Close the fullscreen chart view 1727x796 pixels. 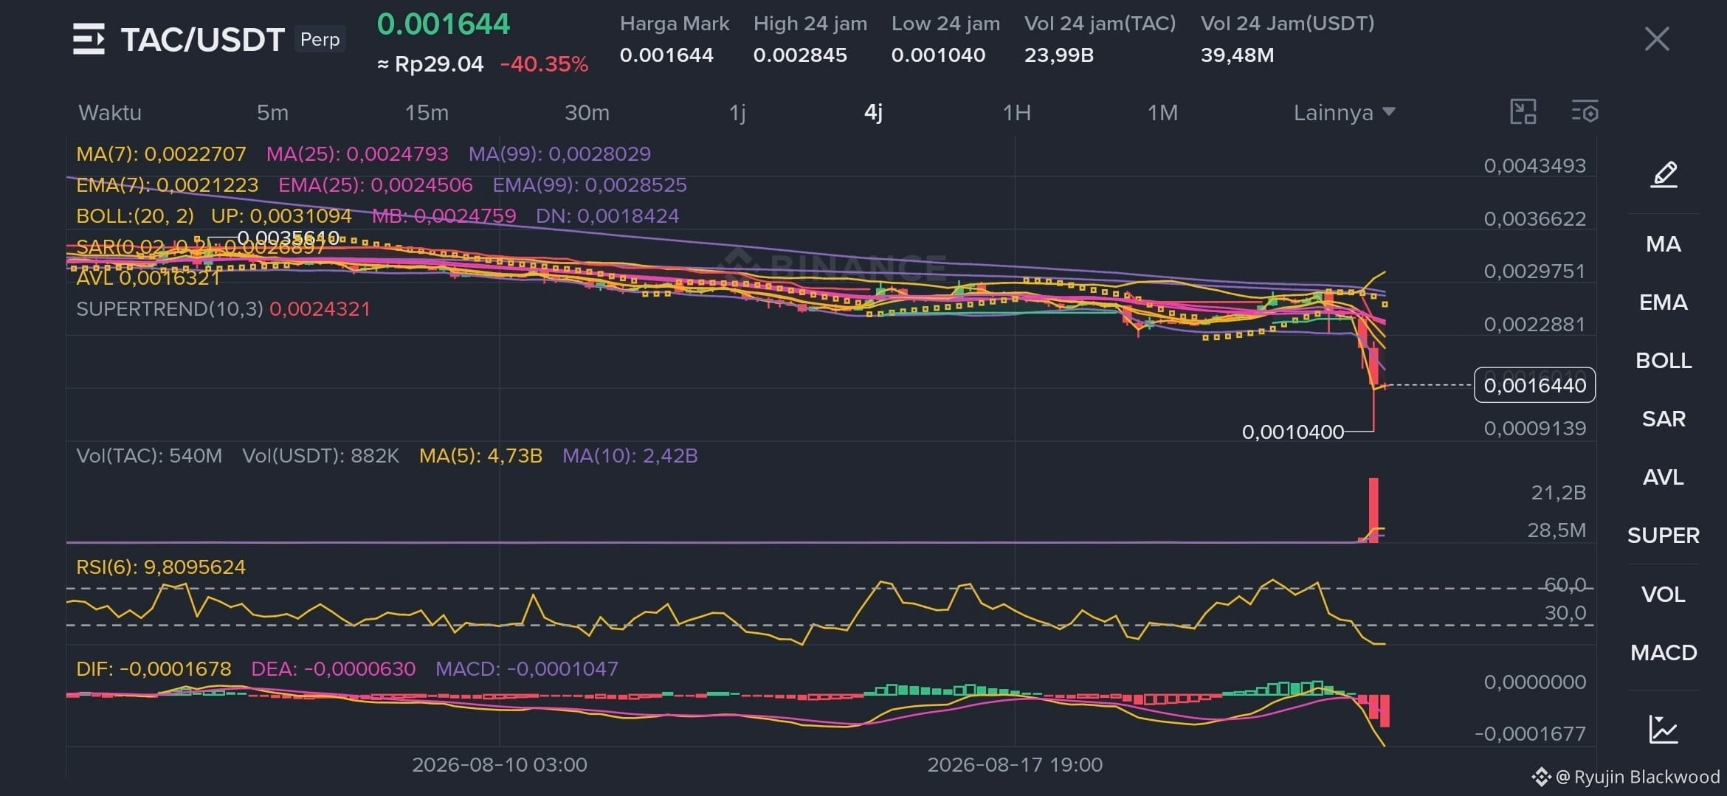pyautogui.click(x=1657, y=39)
